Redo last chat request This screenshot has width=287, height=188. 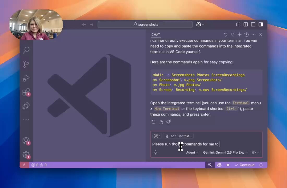coord(232,34)
